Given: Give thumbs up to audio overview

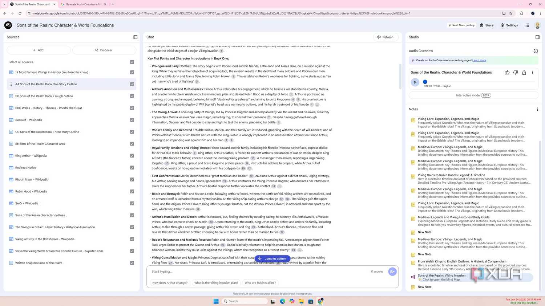Looking at the screenshot, I should (x=507, y=73).
